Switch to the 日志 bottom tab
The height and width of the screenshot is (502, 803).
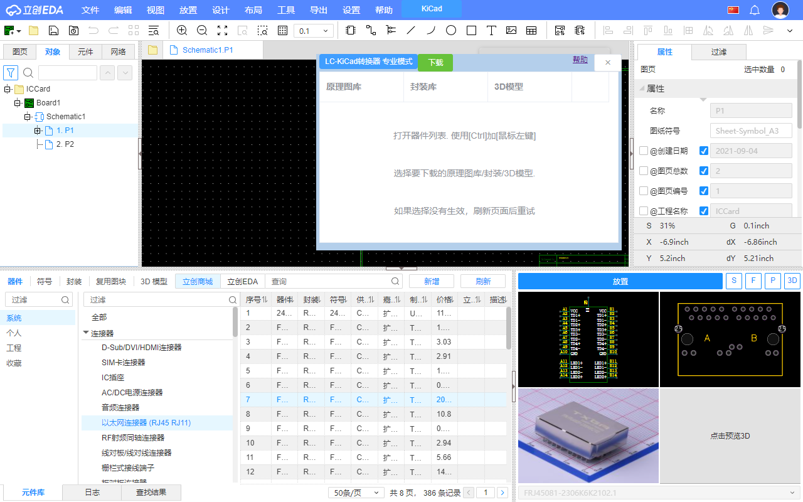(92, 493)
